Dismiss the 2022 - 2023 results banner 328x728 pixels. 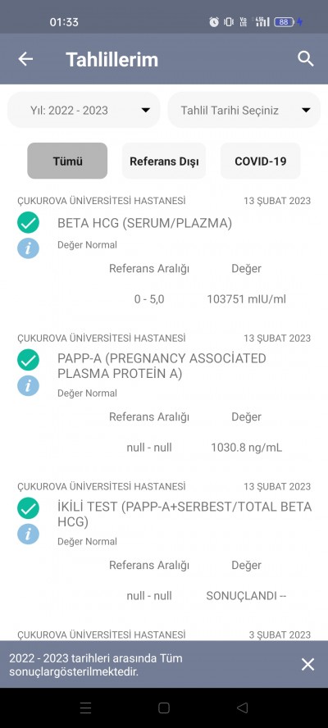(x=307, y=664)
